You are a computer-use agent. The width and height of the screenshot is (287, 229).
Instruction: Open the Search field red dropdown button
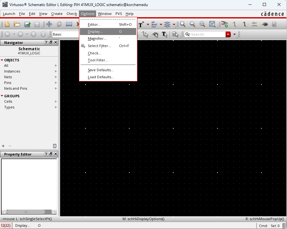click(x=228, y=34)
